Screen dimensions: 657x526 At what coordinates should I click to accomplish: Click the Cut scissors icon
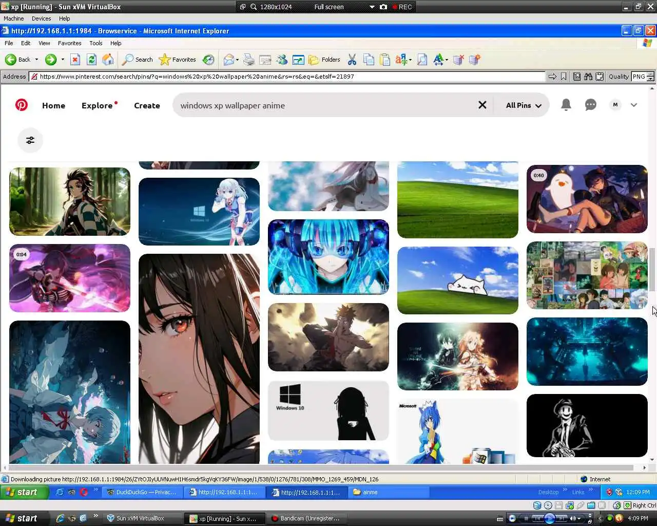352,60
